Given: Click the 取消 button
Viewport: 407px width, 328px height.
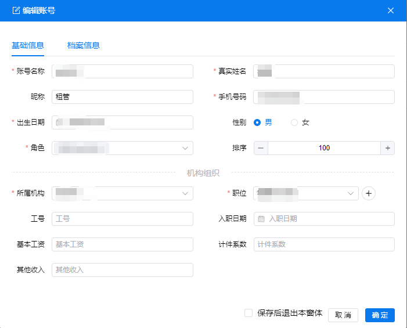Looking at the screenshot, I should pos(343,315).
